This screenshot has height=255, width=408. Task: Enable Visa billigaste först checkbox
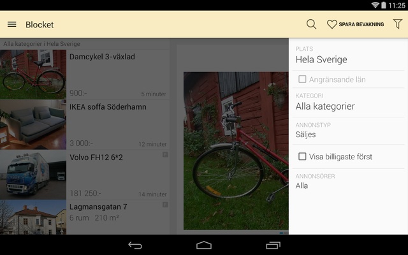point(302,156)
